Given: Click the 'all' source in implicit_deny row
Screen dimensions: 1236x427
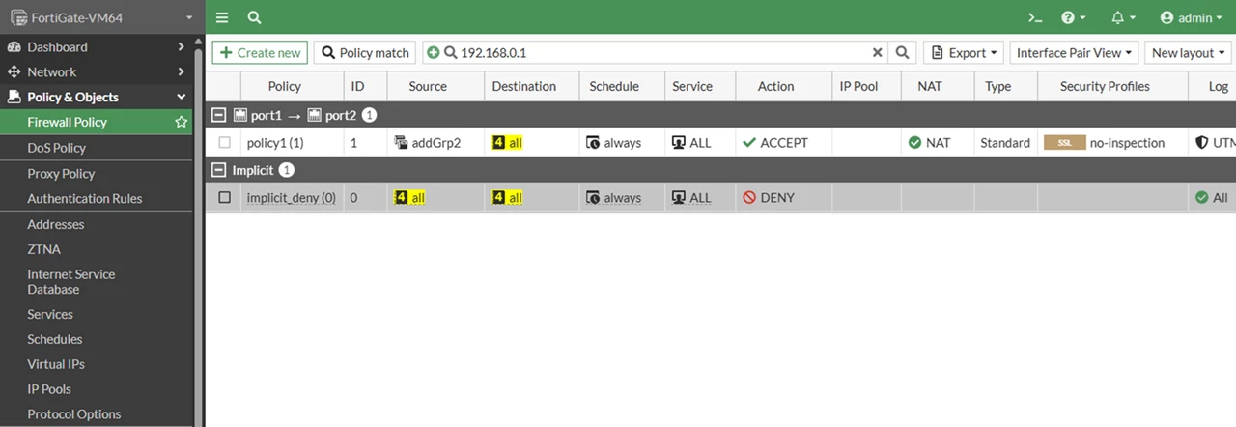Looking at the screenshot, I should click(x=409, y=197).
